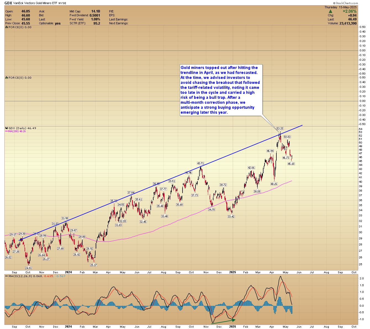
Task: Click the Optionable yes value
Action: coord(58,23)
